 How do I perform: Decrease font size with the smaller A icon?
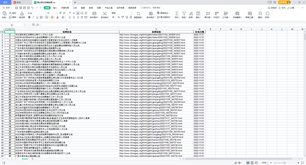(64, 13)
